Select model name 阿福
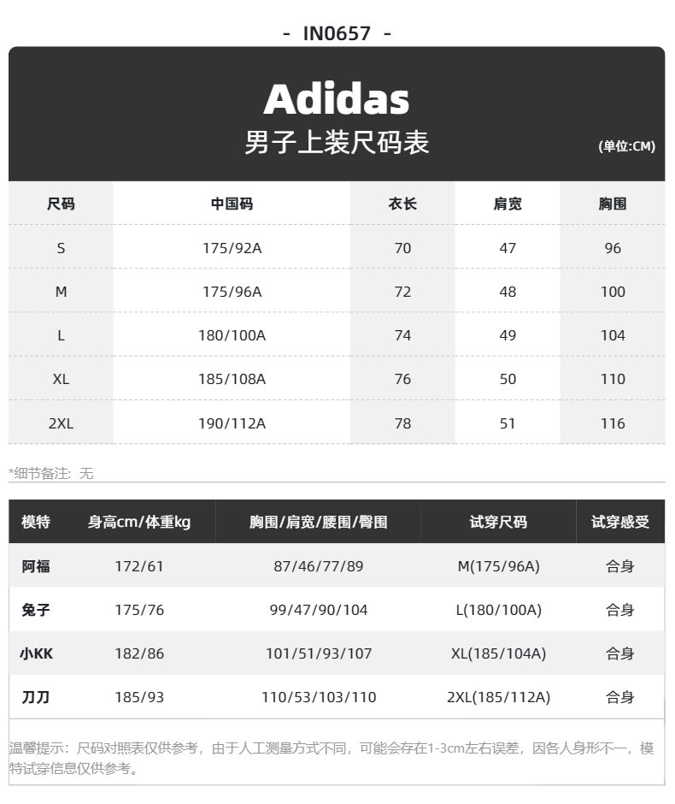Image resolution: width=675 pixels, height=804 pixels. coord(36,566)
